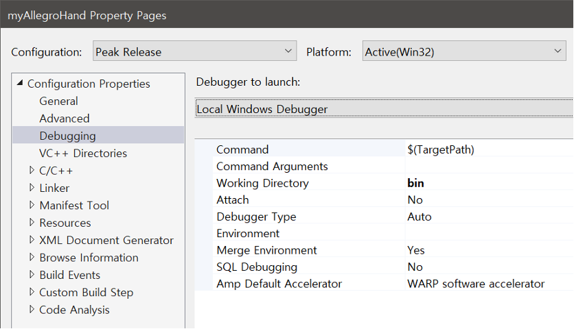Select Browse Information tree label

89,258
